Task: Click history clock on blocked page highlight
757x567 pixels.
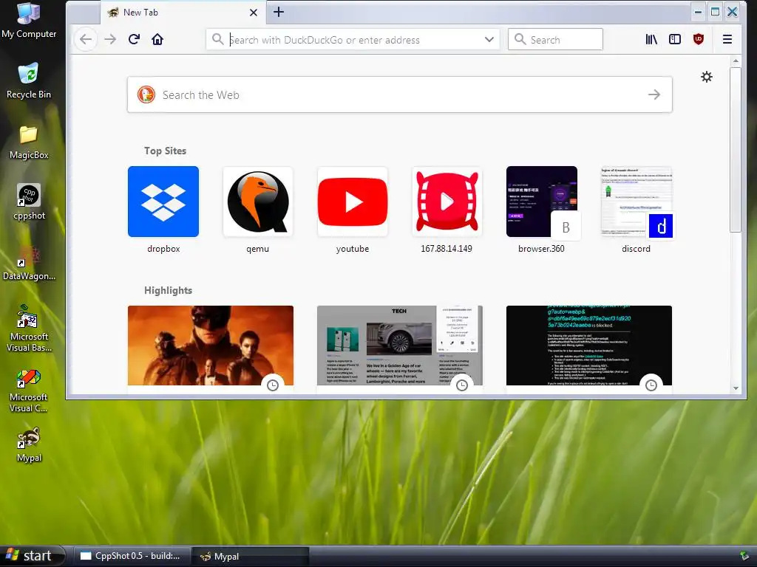Action: 651,385
